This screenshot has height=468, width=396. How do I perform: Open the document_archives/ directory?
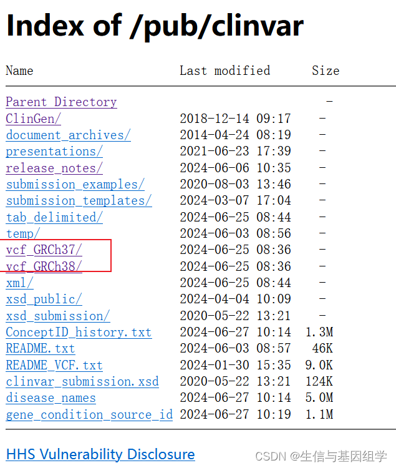point(68,135)
